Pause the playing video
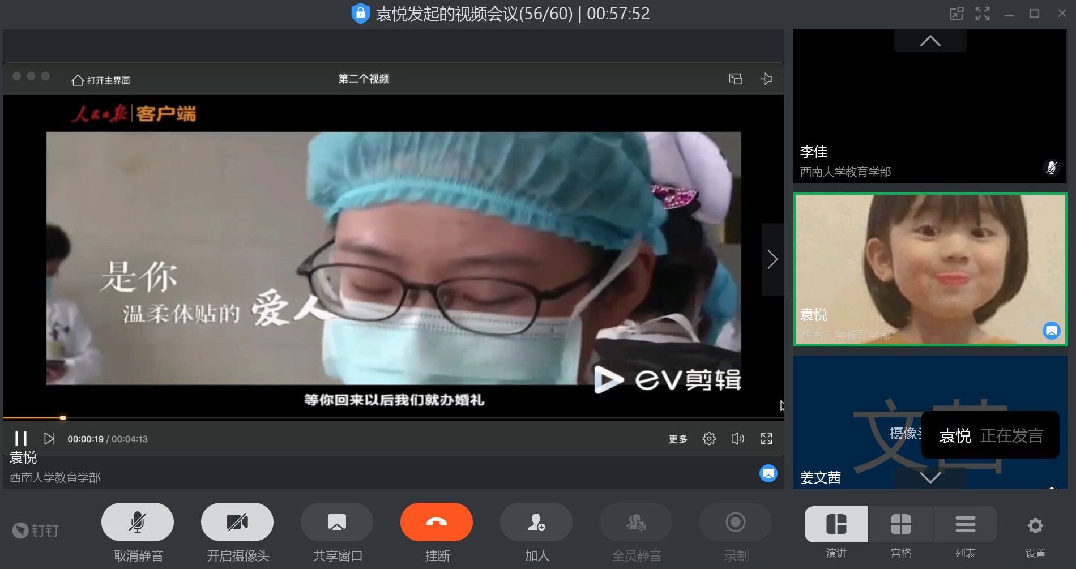Screen dimensions: 1076x569 pyautogui.click(x=21, y=439)
